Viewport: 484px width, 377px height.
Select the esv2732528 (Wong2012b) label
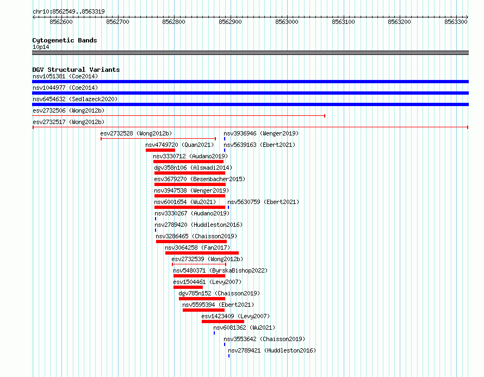(136, 133)
